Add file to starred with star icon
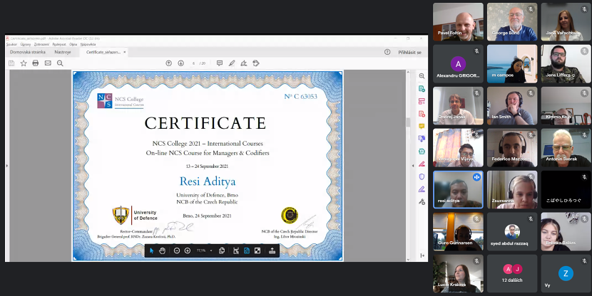This screenshot has width=592, height=296. [x=24, y=63]
